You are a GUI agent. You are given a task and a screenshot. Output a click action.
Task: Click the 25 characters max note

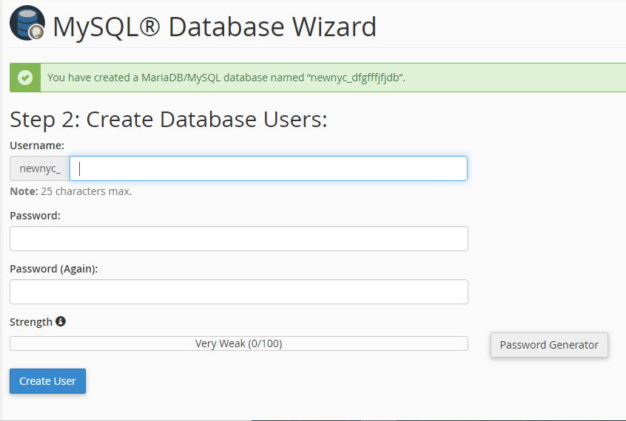click(x=70, y=191)
